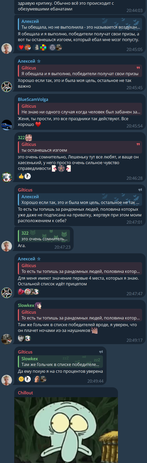
Task: Click the star badge next to Алексей at 20:47:47
Action: (x=39, y=259)
